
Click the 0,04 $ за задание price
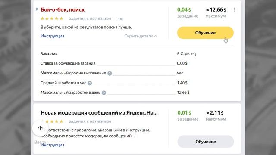pos(188,12)
